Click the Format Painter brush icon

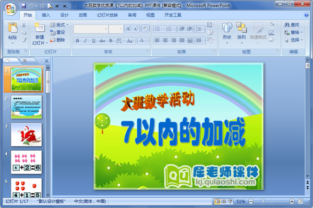tap(24, 40)
